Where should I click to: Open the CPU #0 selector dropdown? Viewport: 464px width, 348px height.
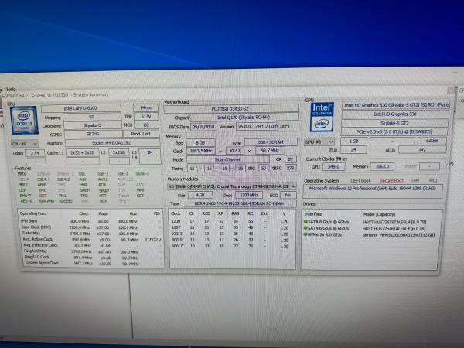[25, 144]
